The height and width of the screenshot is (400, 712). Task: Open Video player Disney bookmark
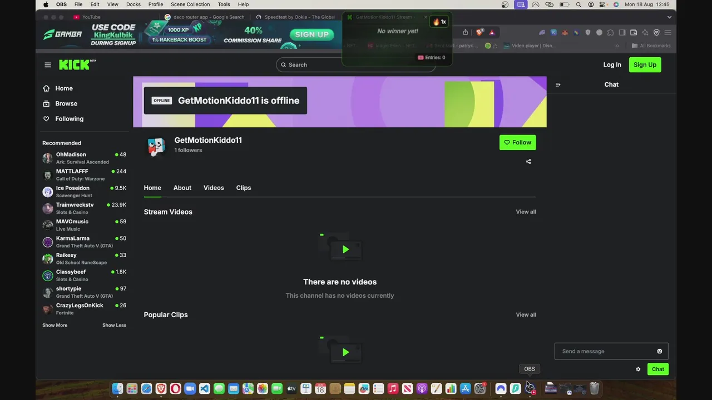[530, 46]
